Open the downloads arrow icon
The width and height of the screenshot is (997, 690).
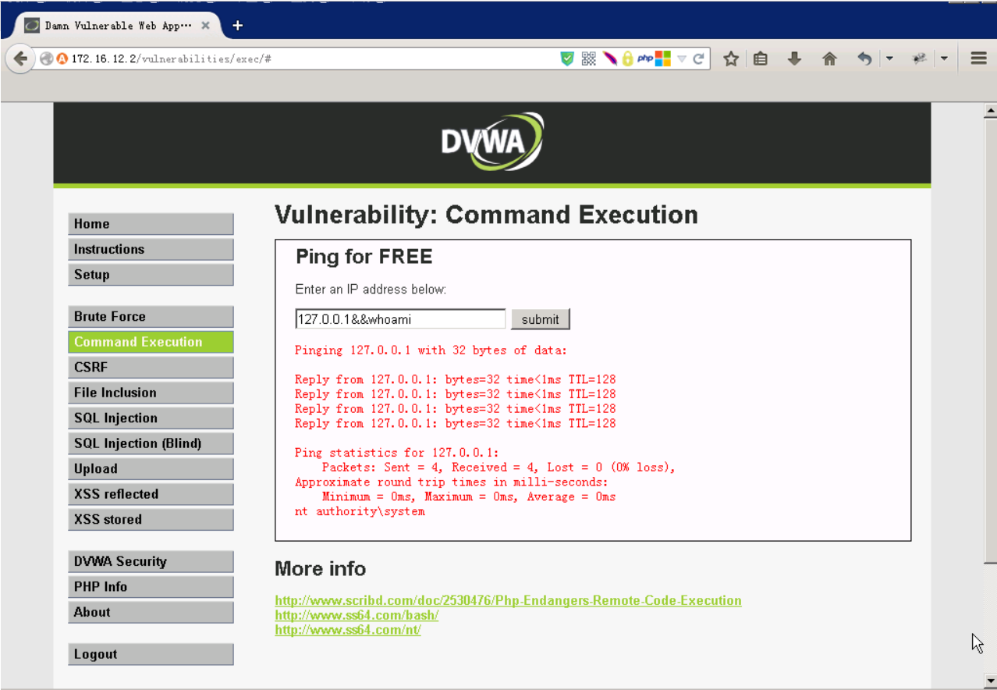click(795, 59)
